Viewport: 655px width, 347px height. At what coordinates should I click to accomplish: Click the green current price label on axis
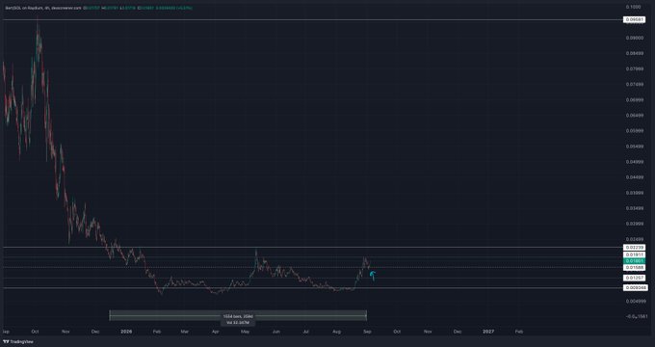tap(634, 261)
